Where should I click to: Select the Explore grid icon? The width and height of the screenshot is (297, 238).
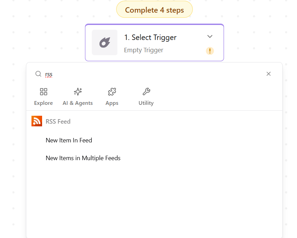click(x=43, y=92)
